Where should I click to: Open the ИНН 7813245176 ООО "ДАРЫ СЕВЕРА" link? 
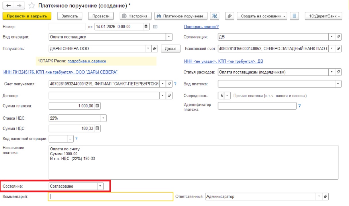pyautogui.click(x=60, y=72)
